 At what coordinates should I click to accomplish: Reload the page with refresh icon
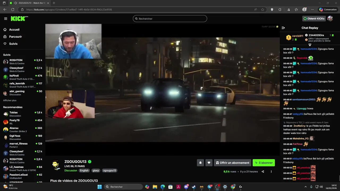tap(12, 10)
